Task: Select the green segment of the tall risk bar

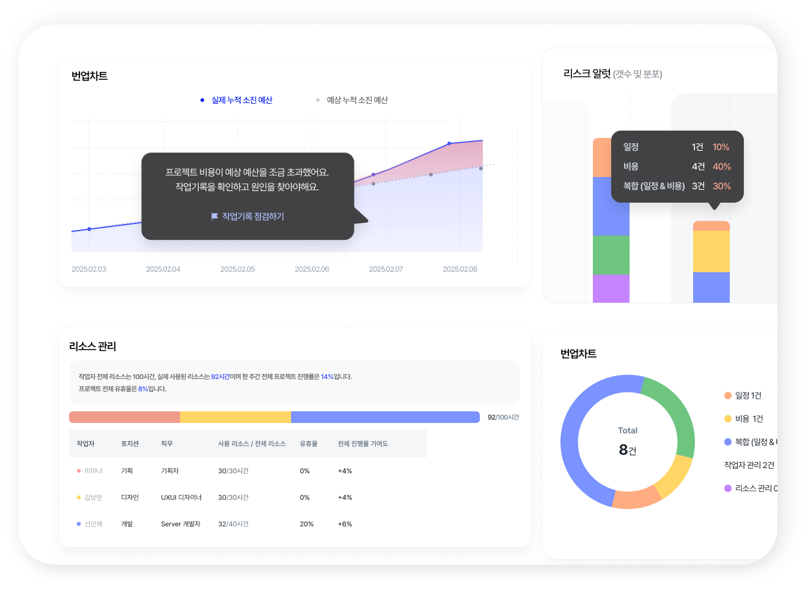Action: tap(611, 255)
